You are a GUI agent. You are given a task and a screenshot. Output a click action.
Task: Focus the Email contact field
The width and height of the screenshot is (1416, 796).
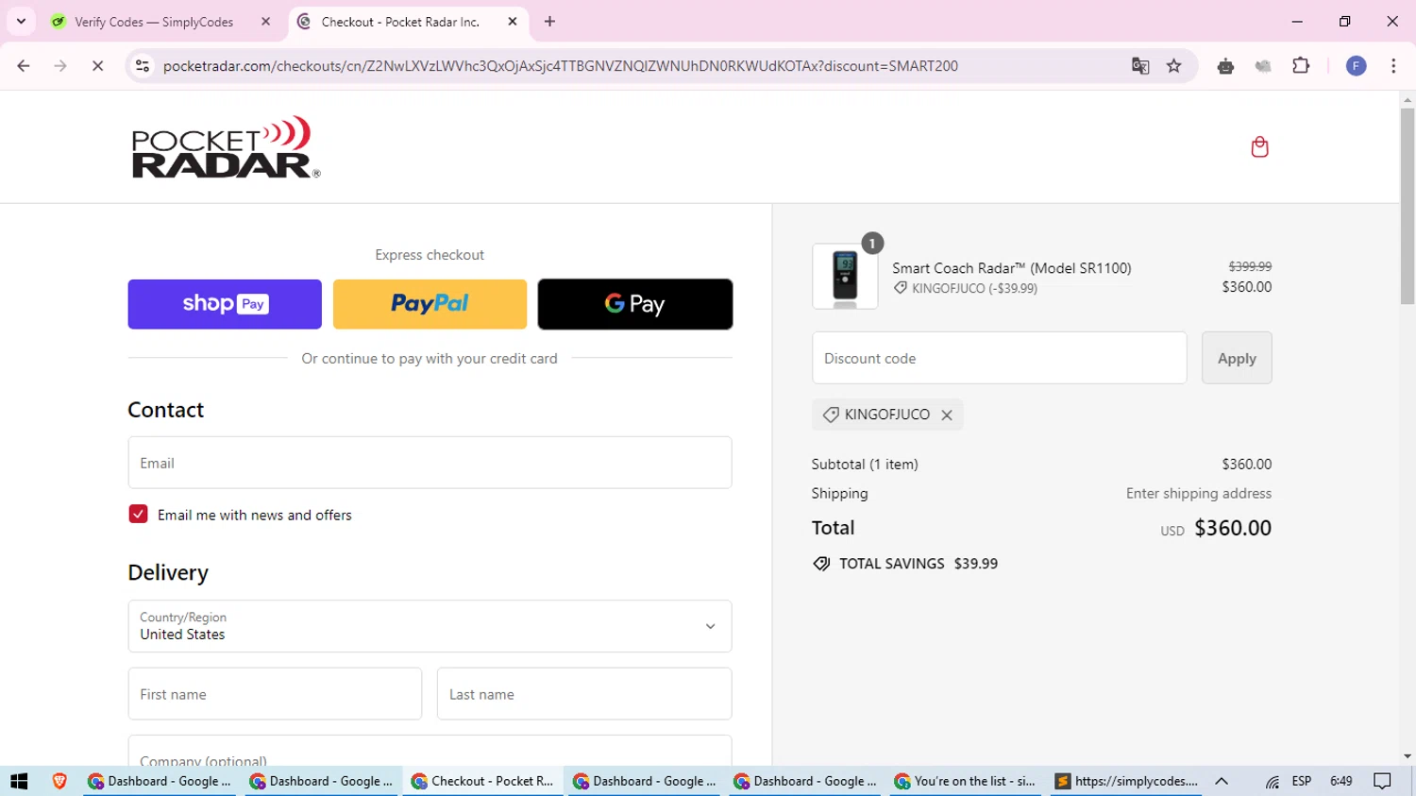coord(430,463)
